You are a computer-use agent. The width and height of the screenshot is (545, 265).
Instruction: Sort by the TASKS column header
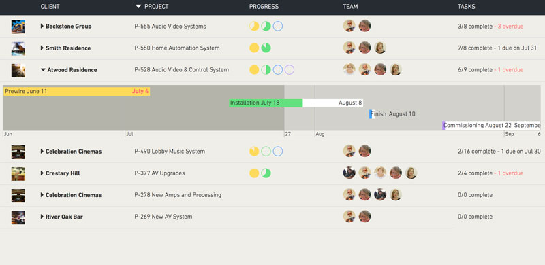pos(467,7)
